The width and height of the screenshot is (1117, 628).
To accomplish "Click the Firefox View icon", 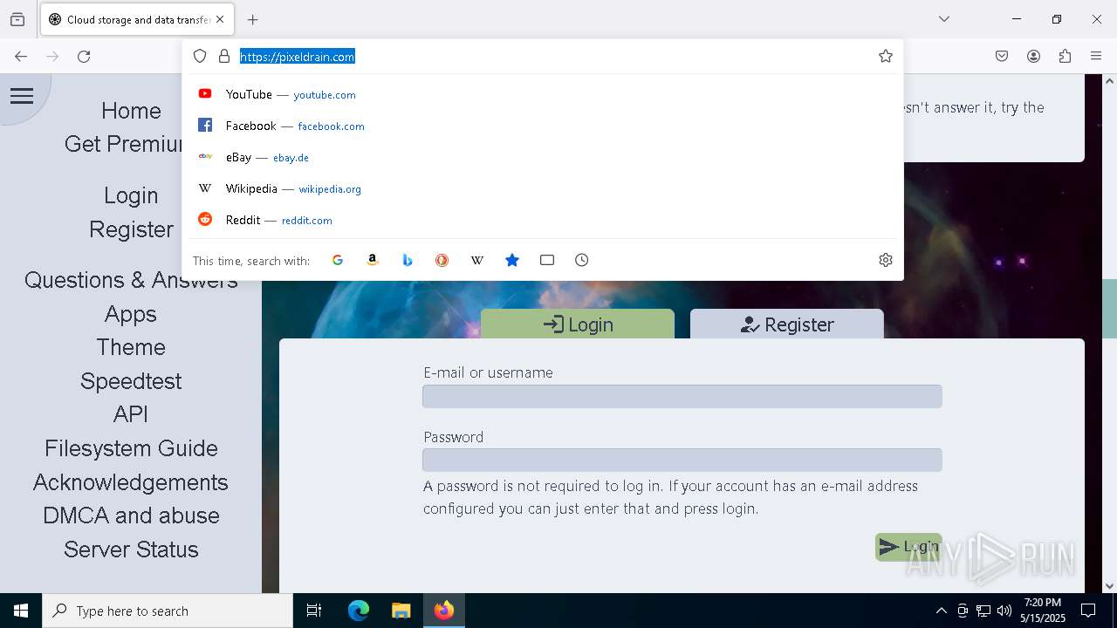I will pos(17,19).
